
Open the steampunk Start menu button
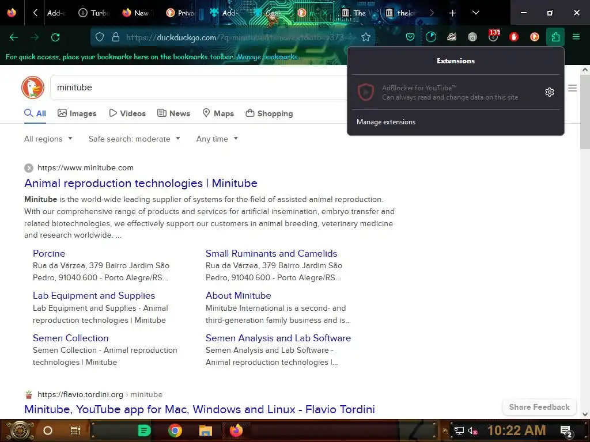(x=20, y=430)
